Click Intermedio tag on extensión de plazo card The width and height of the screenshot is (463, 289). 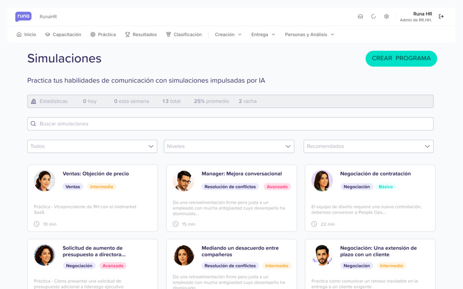392,266
